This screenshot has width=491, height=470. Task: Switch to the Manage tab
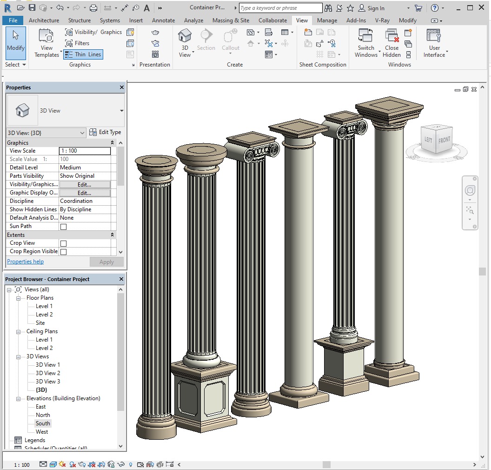click(x=327, y=20)
